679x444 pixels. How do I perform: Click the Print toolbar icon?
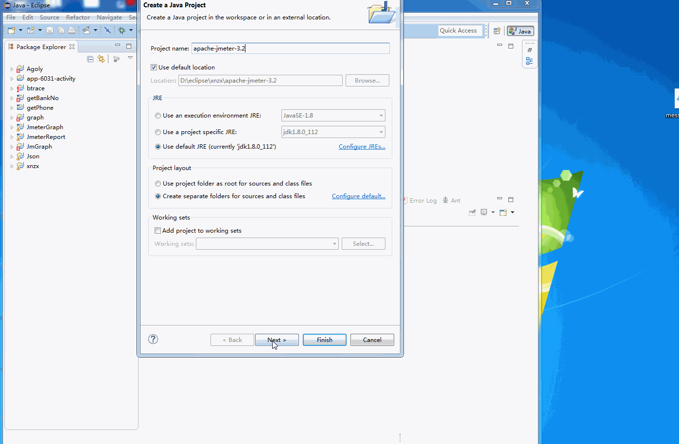(x=72, y=30)
